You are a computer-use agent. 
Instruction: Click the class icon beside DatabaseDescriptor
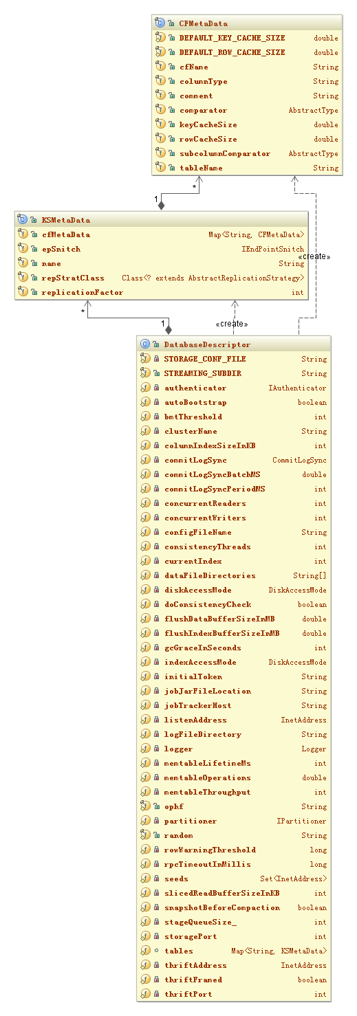coord(144,344)
